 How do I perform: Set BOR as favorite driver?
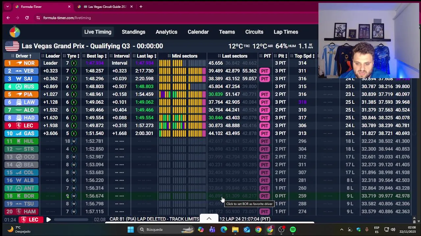click(22, 196)
